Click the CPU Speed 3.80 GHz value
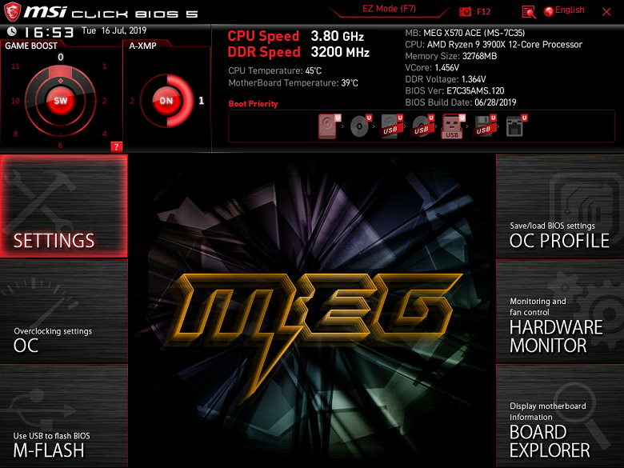Screen dimensions: 624x468 tap(337, 36)
